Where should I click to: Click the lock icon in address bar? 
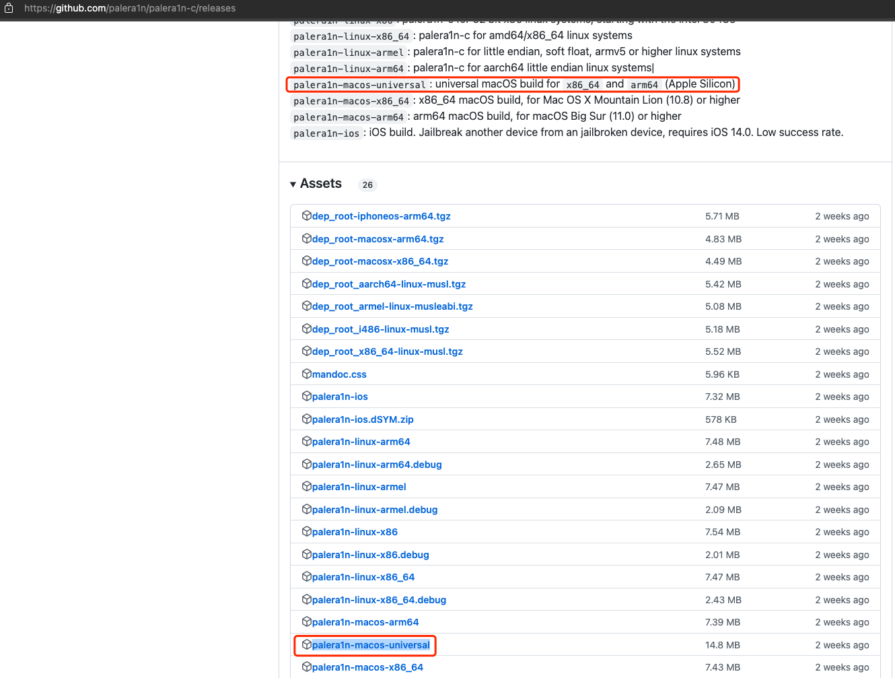[x=9, y=8]
